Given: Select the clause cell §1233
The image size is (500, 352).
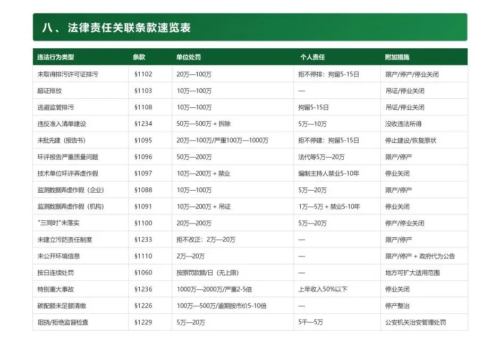Looking at the screenshot, I should click(143, 240).
